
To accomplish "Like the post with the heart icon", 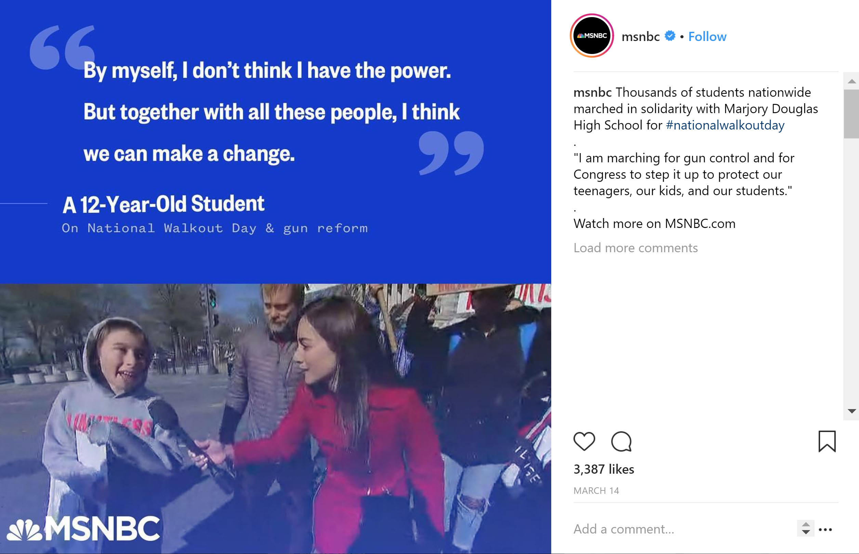I will pos(584,441).
